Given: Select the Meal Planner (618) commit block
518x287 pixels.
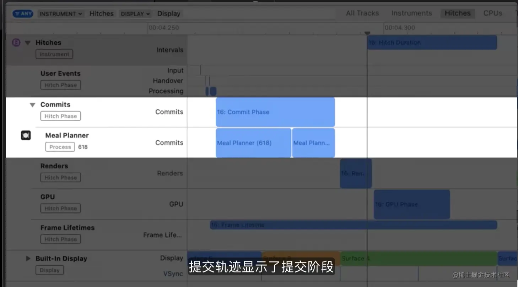Looking at the screenshot, I should tap(254, 143).
